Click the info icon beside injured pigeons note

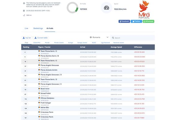coord(24,3)
